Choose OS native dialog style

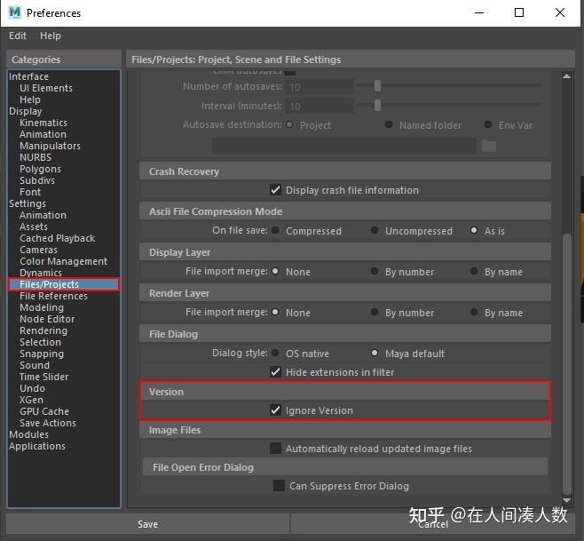[276, 353]
